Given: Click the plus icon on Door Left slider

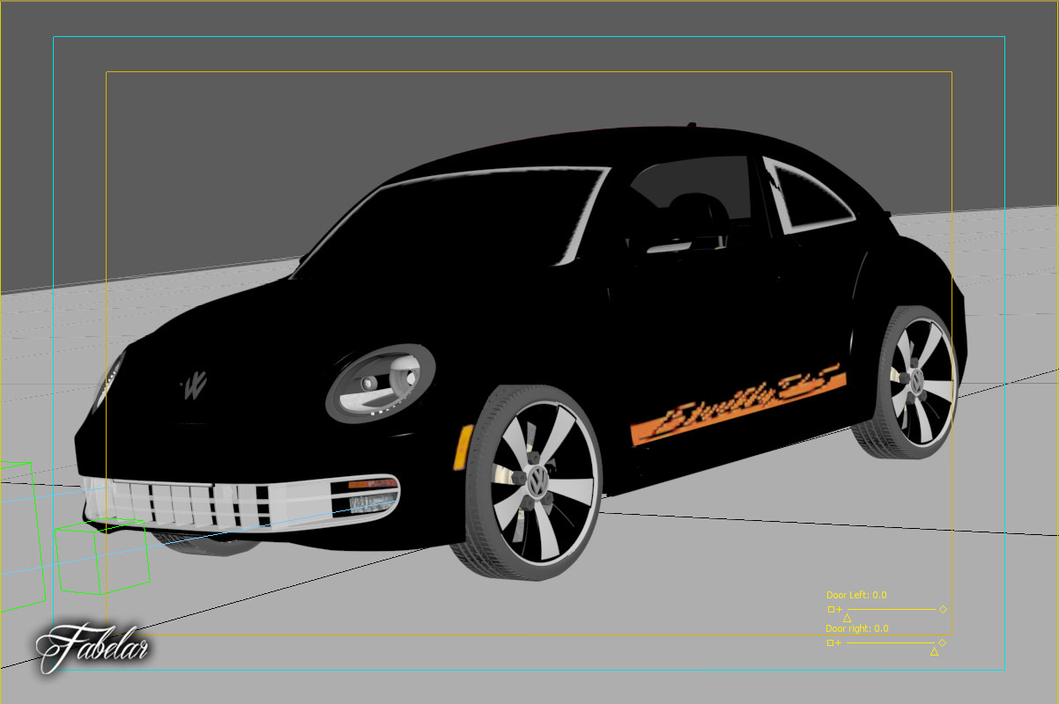Looking at the screenshot, I should point(839,609).
